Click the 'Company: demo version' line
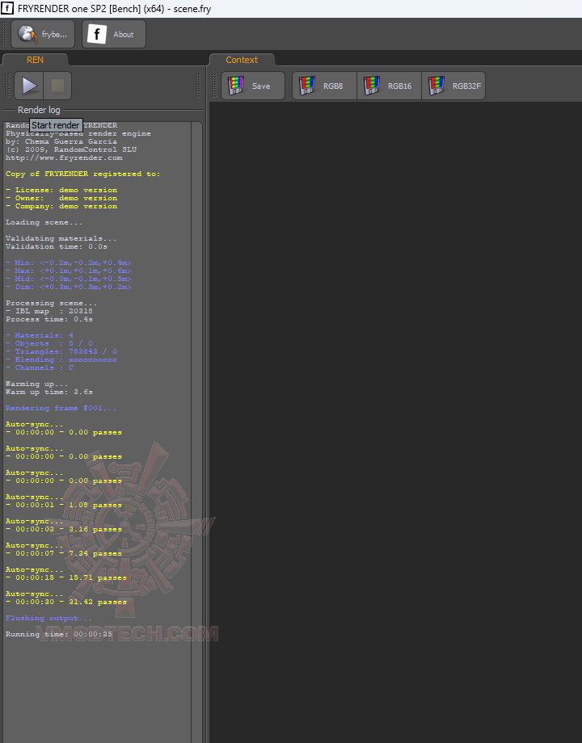Screen dimensions: 582x743 tap(61, 206)
